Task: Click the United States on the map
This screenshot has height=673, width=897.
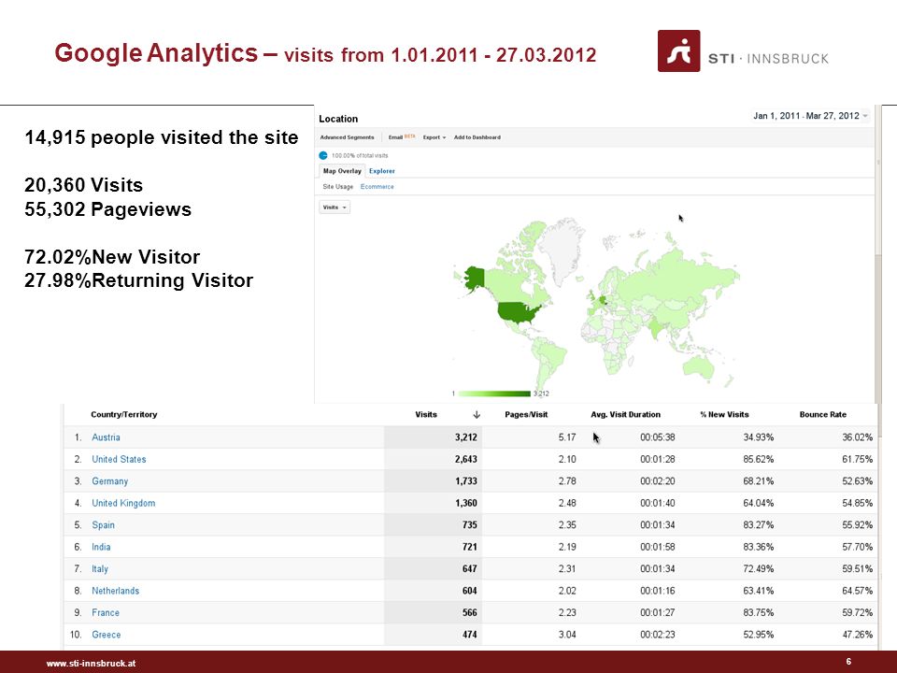Action: pyautogui.click(x=519, y=313)
